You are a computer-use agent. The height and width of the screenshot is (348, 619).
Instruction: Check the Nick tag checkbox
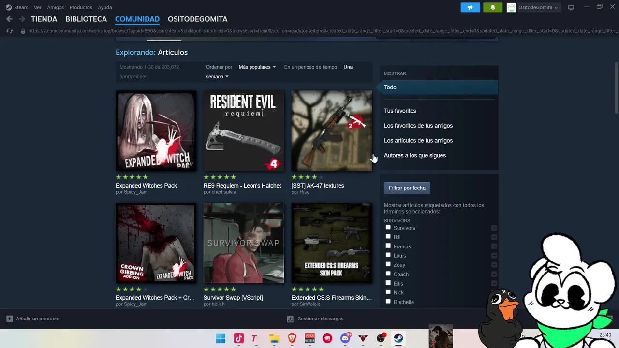click(388, 292)
